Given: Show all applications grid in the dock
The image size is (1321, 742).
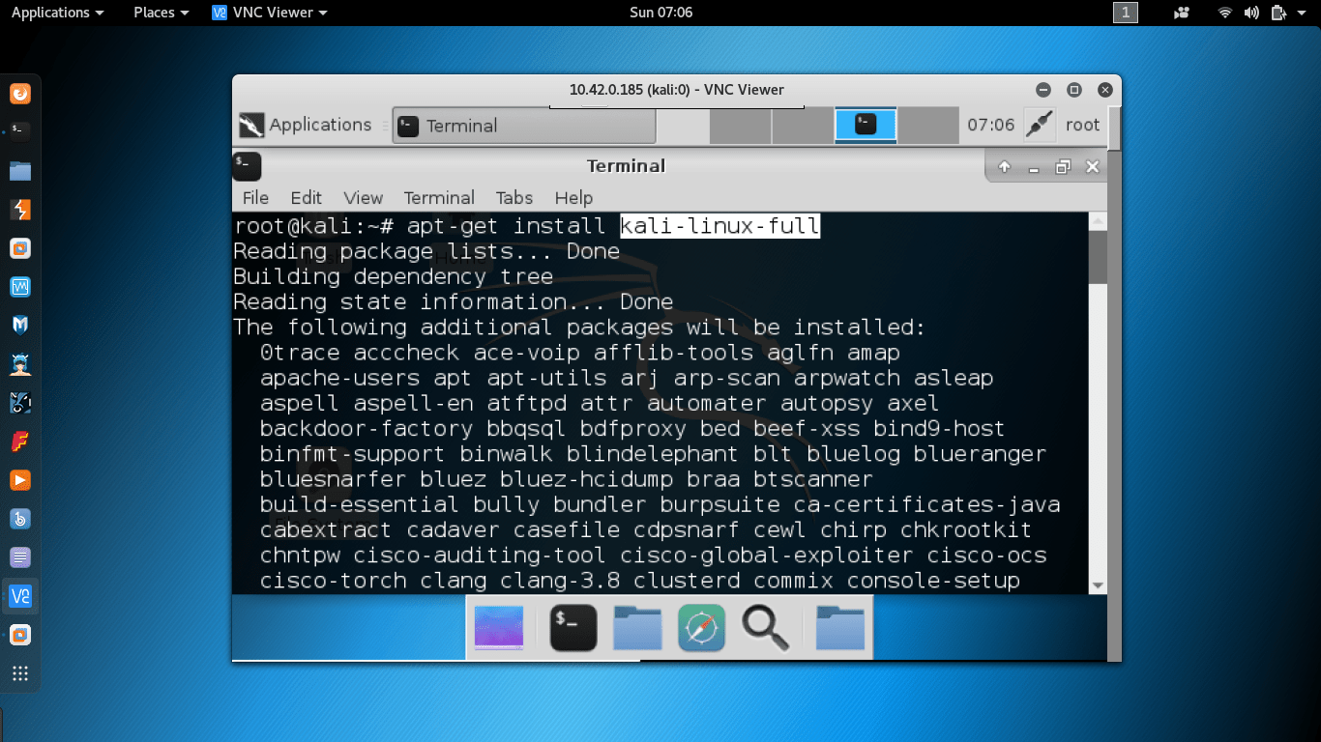Looking at the screenshot, I should [x=20, y=673].
